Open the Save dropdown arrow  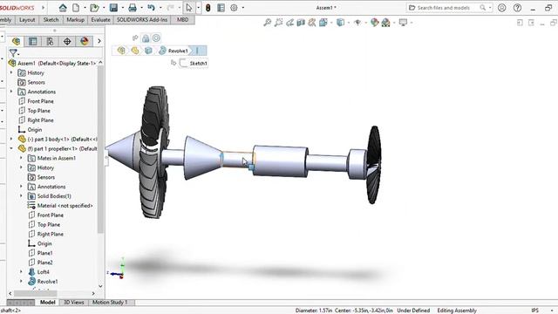point(123,8)
